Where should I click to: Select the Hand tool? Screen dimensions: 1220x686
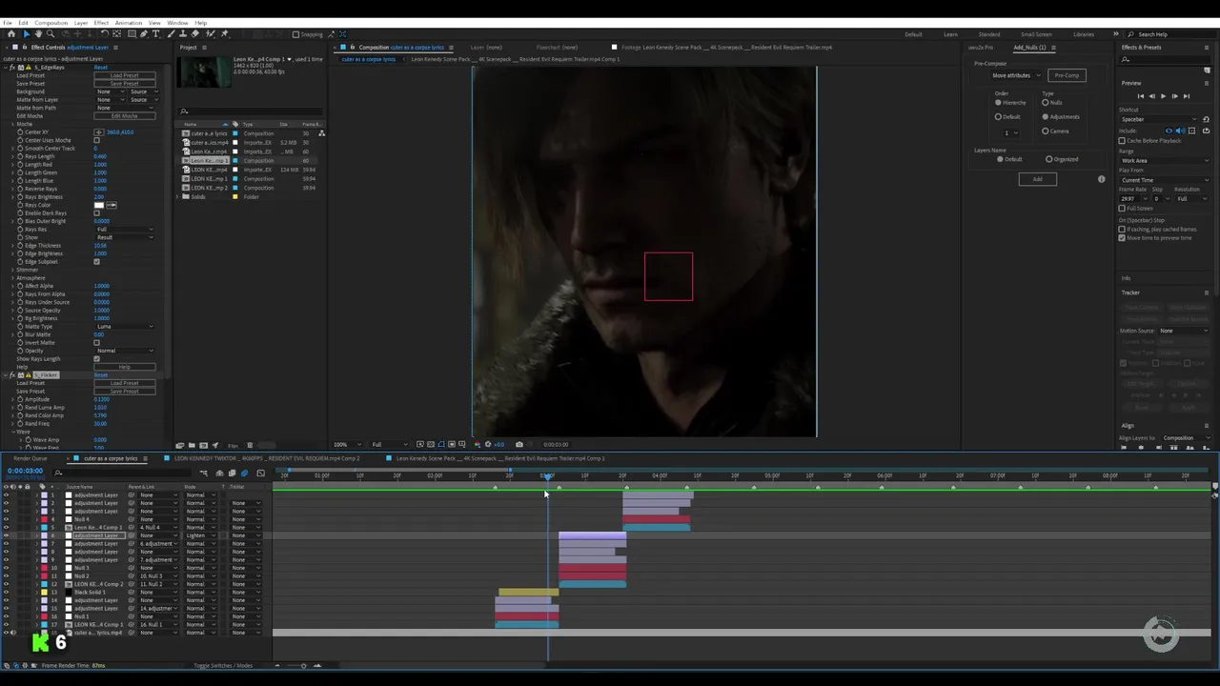point(38,33)
